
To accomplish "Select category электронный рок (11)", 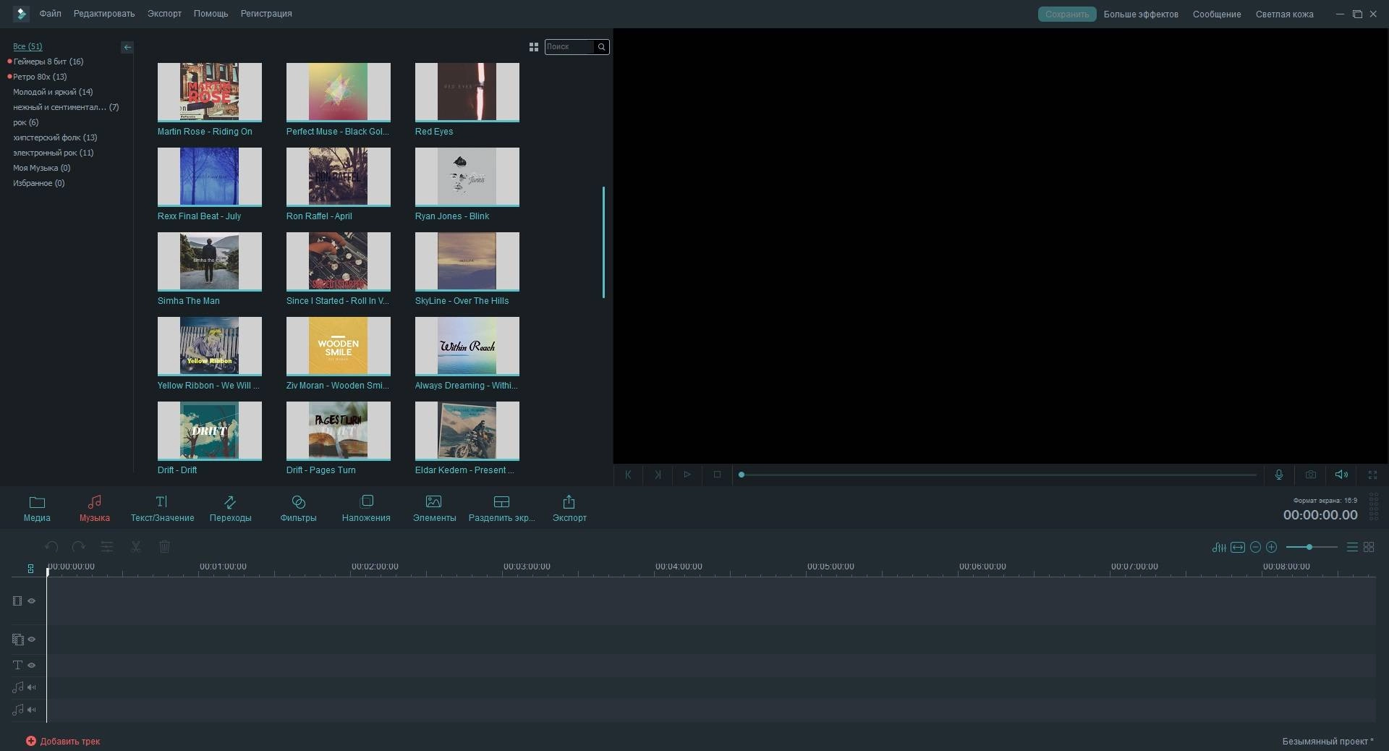I will point(53,153).
